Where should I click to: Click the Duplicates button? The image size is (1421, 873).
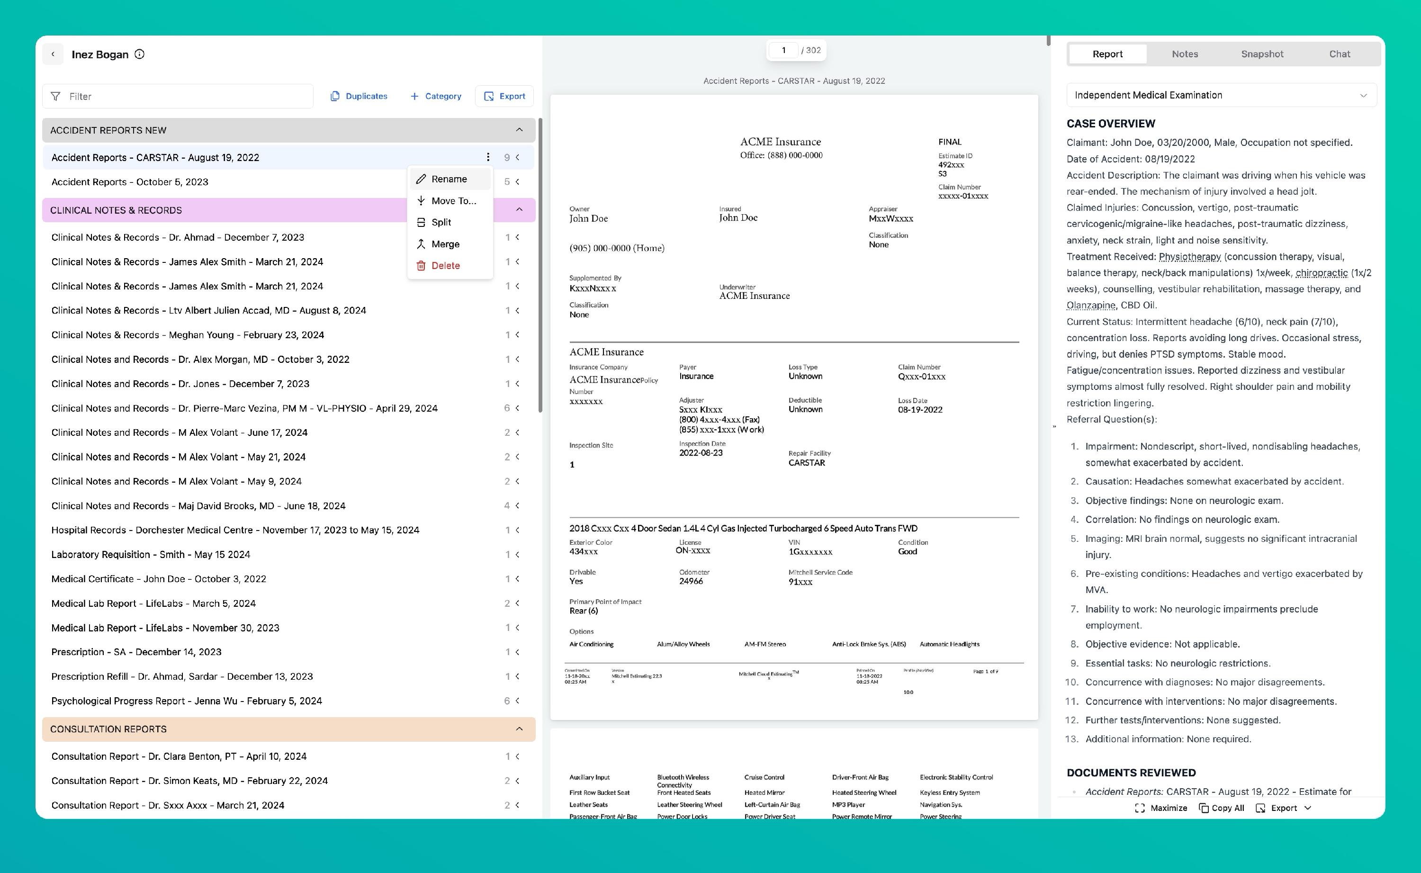359,97
